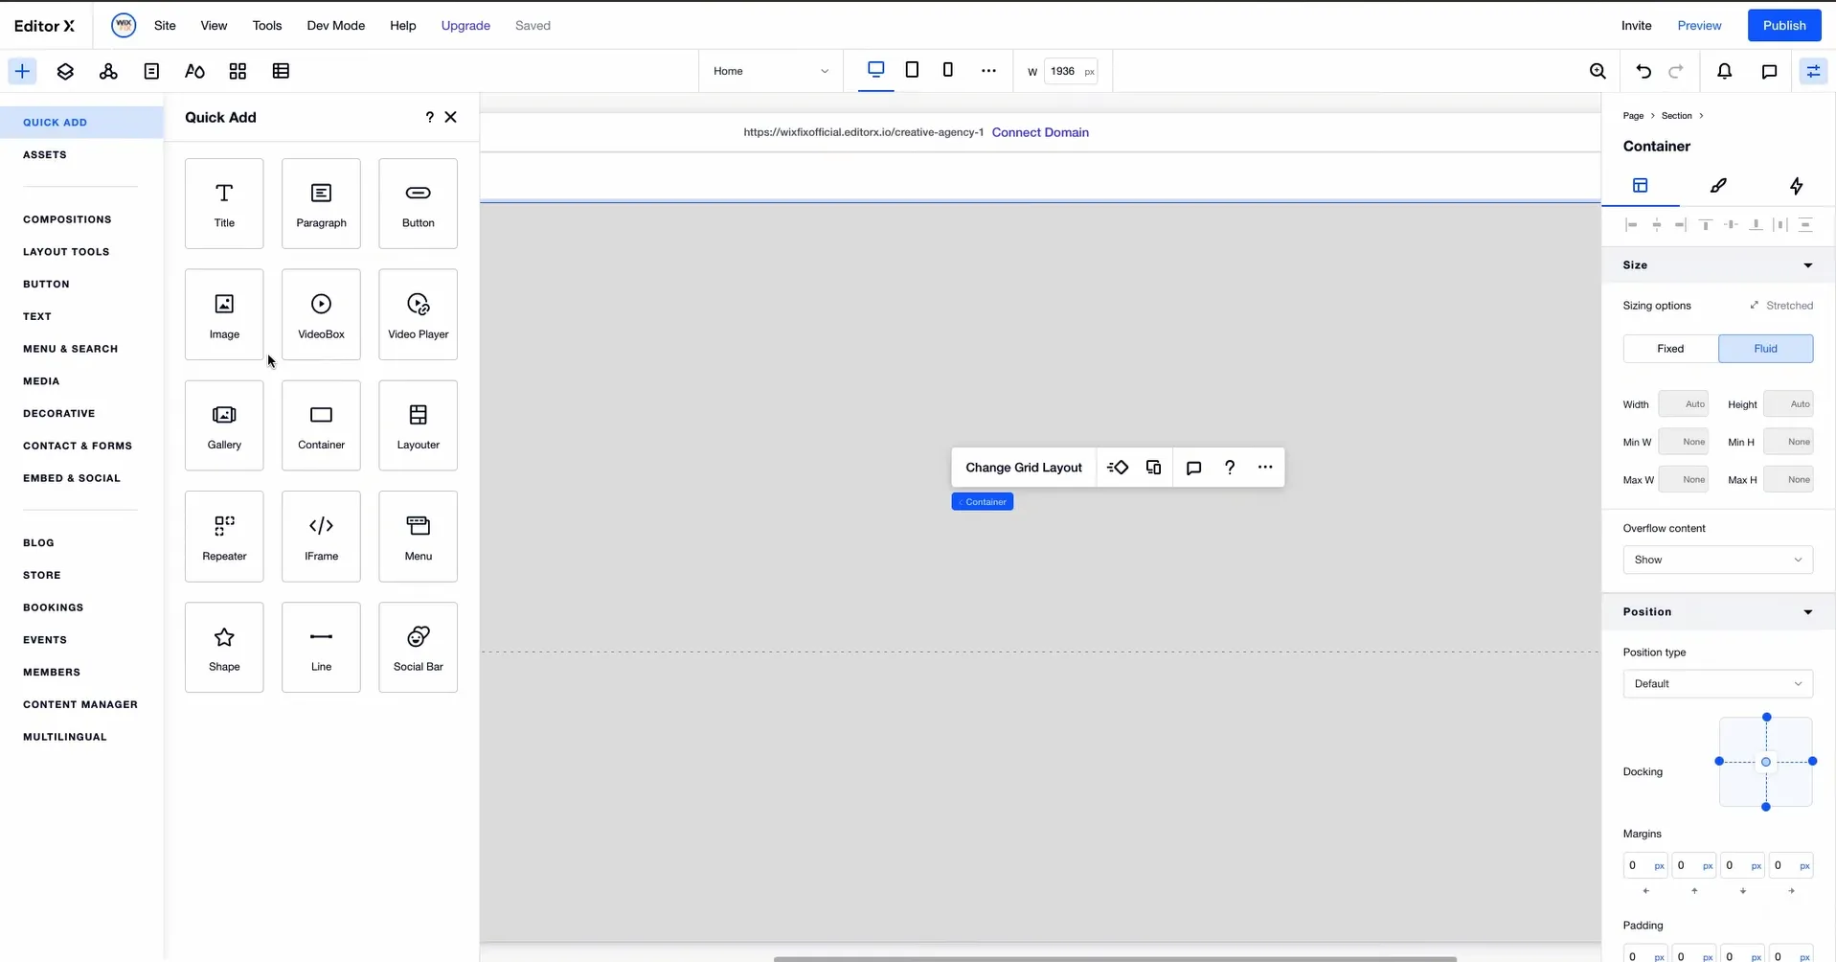Click the Connect Domain link

[x=1040, y=132]
